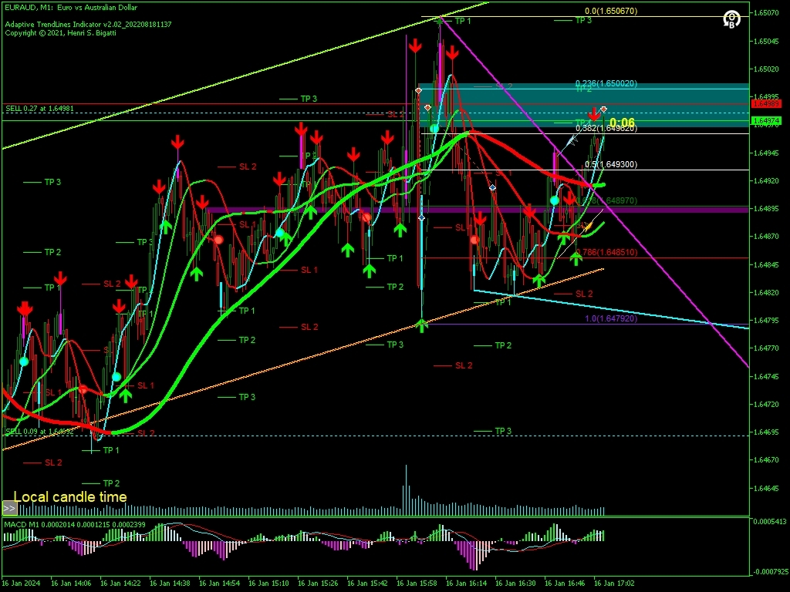Click the 'Copyright © 2021, Henri S. Bigatti' line
The image size is (790, 592).
tap(60, 32)
